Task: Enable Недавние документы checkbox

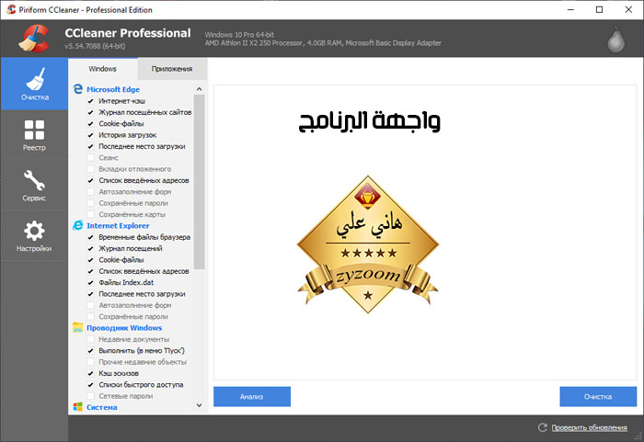Action: coord(91,339)
